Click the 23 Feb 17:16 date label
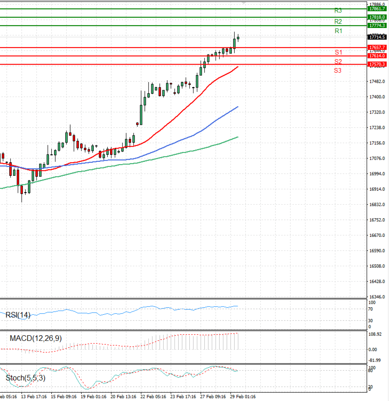 (x=183, y=397)
